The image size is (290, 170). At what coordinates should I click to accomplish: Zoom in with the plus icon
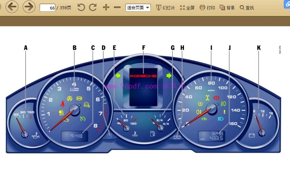coord(106,7)
